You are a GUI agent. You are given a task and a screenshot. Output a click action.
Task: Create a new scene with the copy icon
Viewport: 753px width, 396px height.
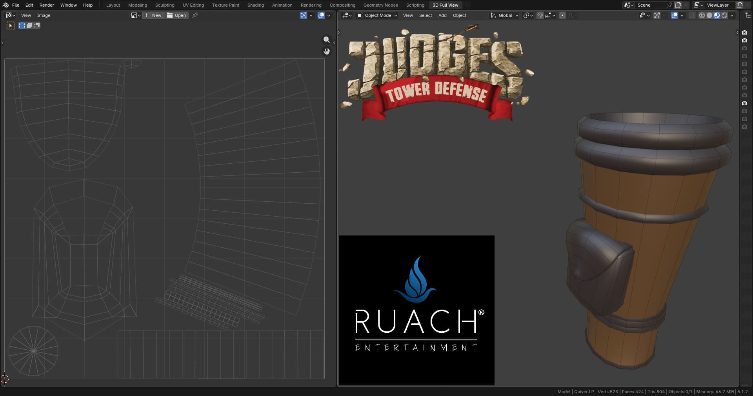[678, 5]
